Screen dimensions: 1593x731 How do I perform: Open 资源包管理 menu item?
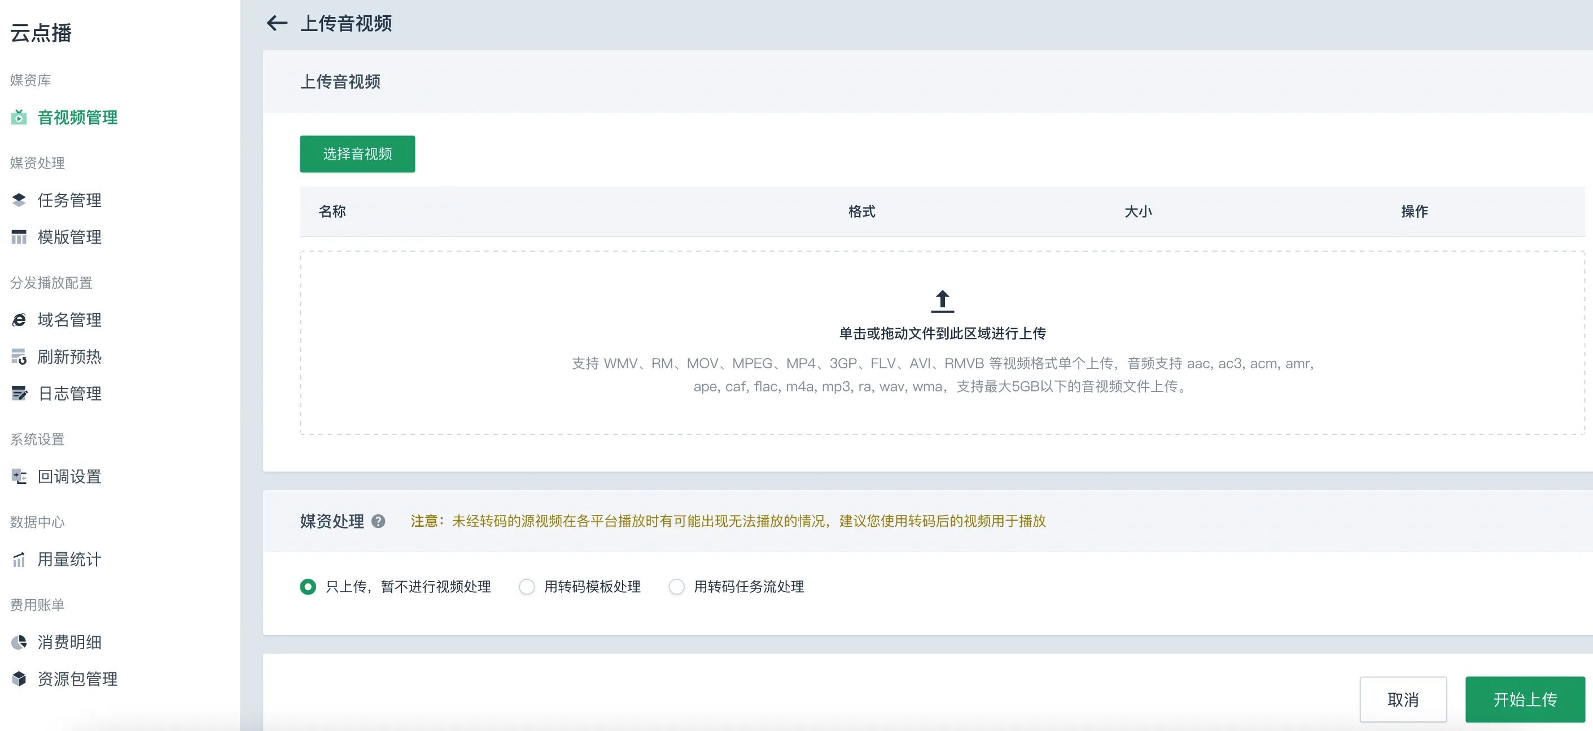coord(77,679)
